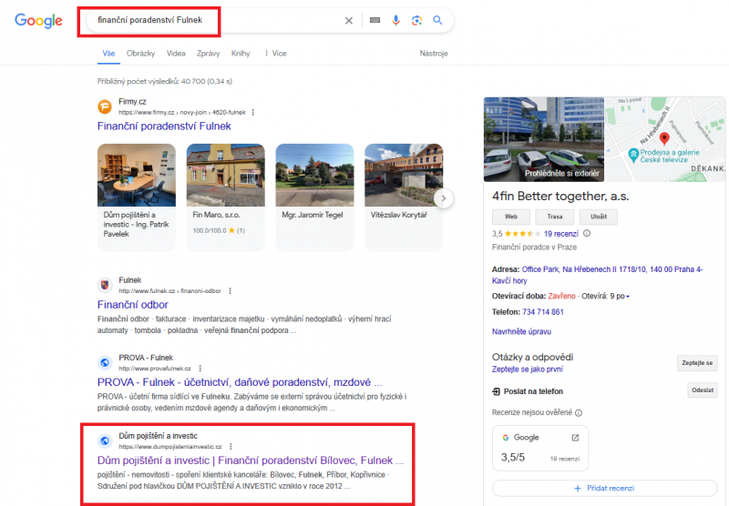The width and height of the screenshot is (729, 506).
Task: Switch to the Zprávy tab
Action: coord(209,54)
